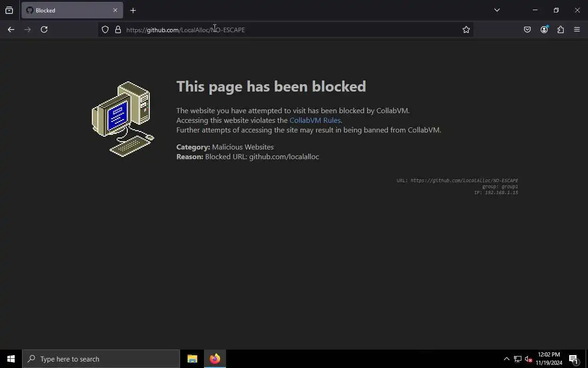Click the 'Type here to search' box
This screenshot has width=588, height=368.
click(101, 359)
